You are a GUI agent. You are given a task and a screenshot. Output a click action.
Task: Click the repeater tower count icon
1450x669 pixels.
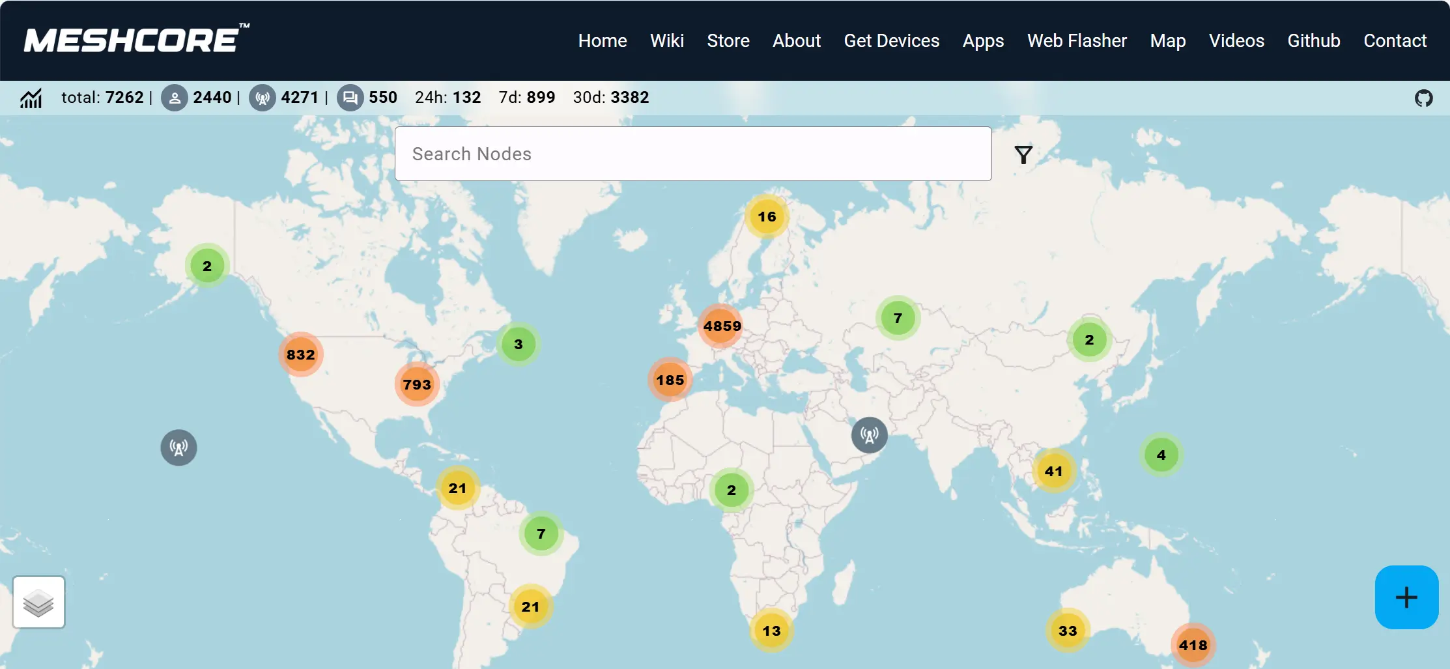pos(262,98)
